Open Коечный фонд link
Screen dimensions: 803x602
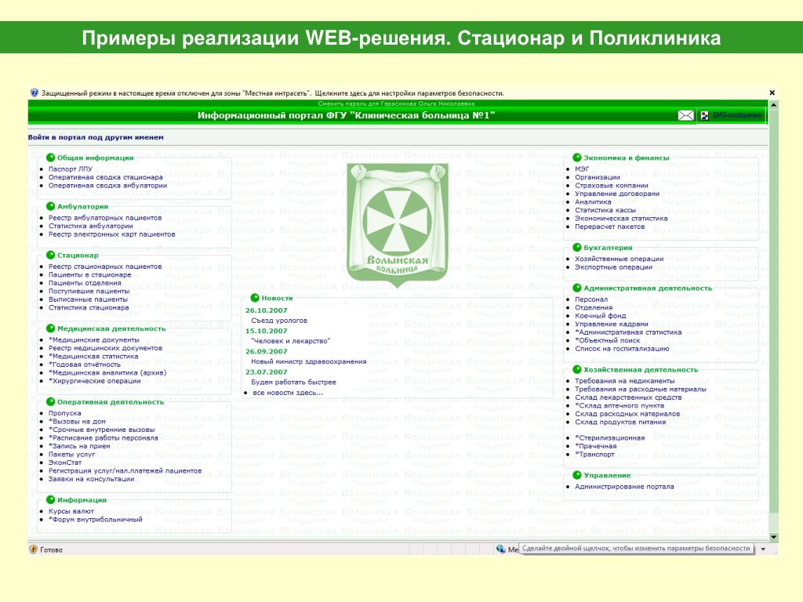click(601, 316)
